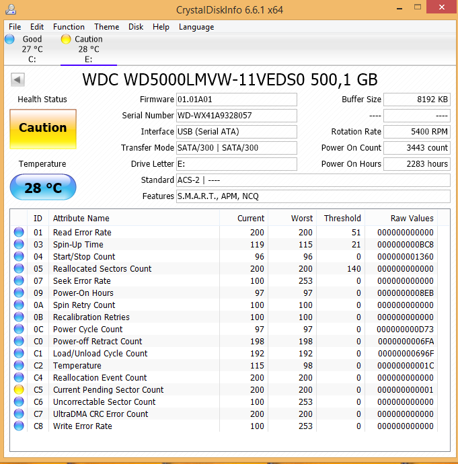Open the Language menu
This screenshot has width=458, height=464.
[x=196, y=27]
